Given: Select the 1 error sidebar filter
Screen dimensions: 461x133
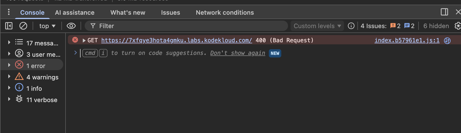Looking at the screenshot, I should click(36, 66).
